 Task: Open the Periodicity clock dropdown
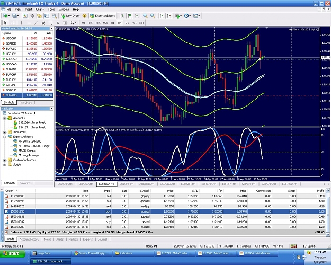coord(187,16)
